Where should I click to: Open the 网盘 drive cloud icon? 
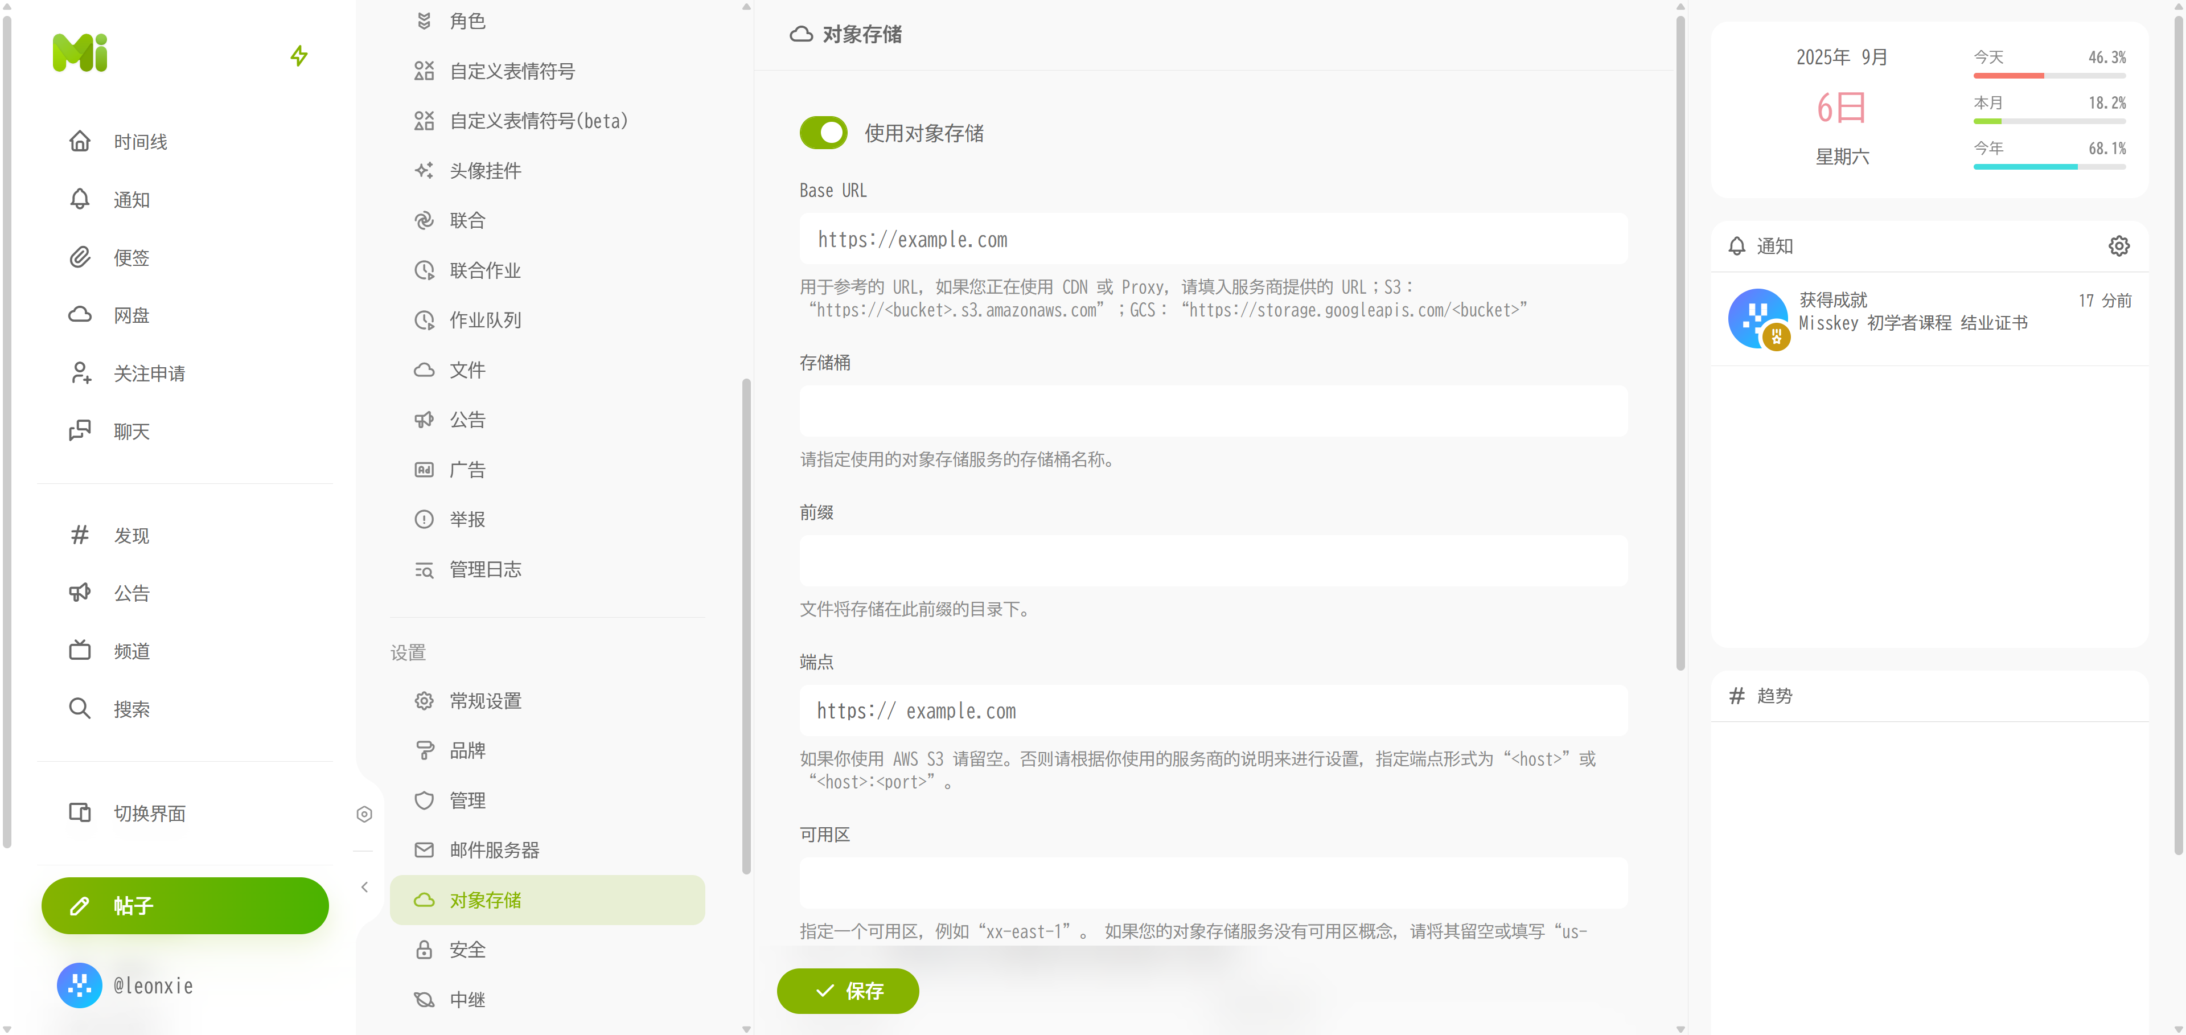click(x=80, y=315)
